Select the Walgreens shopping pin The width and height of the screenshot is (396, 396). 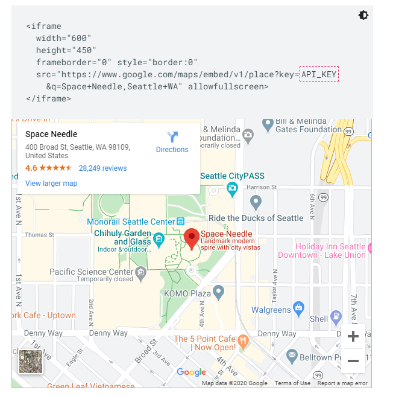298,308
